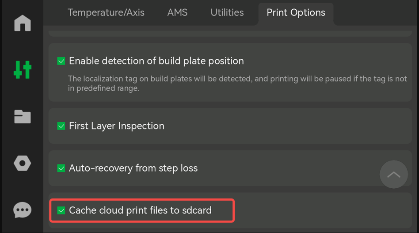Switch to the Utilities tab
This screenshot has width=419, height=233.
[x=227, y=12]
